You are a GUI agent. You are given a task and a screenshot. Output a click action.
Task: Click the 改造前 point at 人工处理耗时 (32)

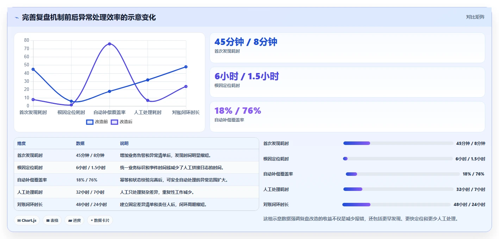(148, 80)
